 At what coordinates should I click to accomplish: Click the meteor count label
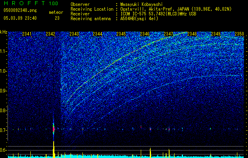tap(56, 12)
